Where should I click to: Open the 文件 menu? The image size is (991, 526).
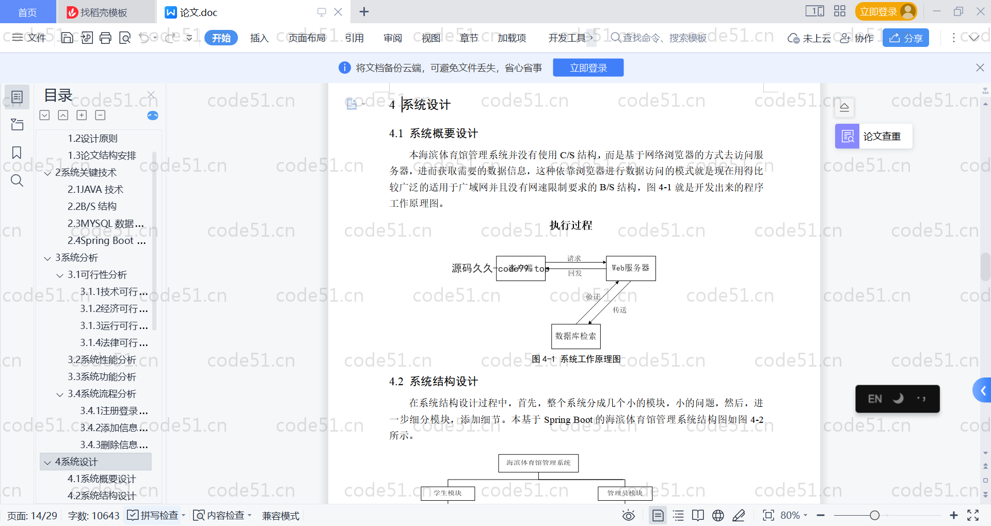click(x=29, y=38)
